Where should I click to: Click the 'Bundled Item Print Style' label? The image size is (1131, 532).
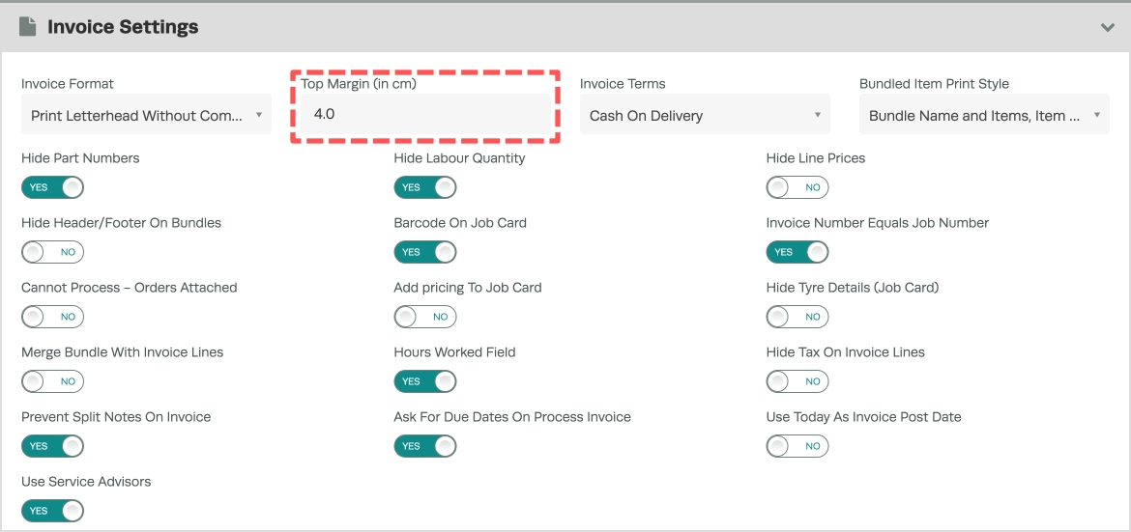click(934, 84)
